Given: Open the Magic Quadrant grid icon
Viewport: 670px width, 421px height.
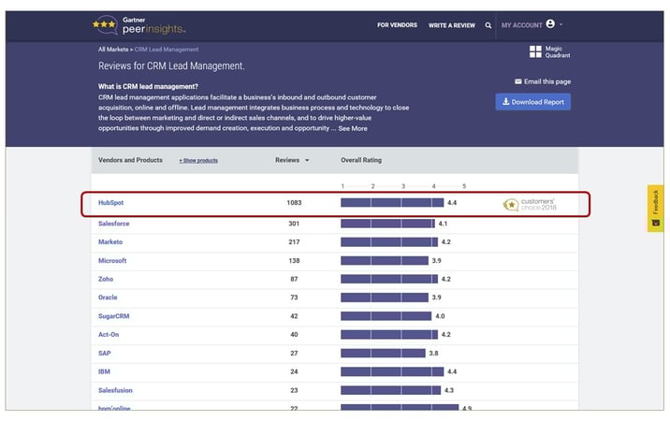Looking at the screenshot, I should coord(535,52).
